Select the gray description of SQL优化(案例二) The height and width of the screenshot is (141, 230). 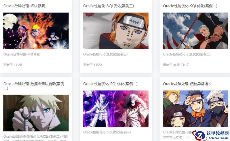187,54
